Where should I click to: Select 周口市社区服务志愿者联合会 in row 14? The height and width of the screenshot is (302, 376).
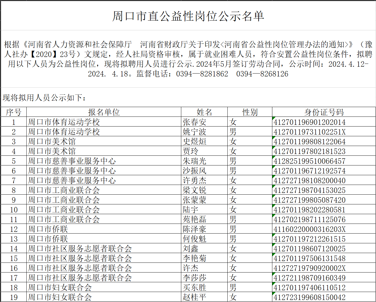point(80,249)
